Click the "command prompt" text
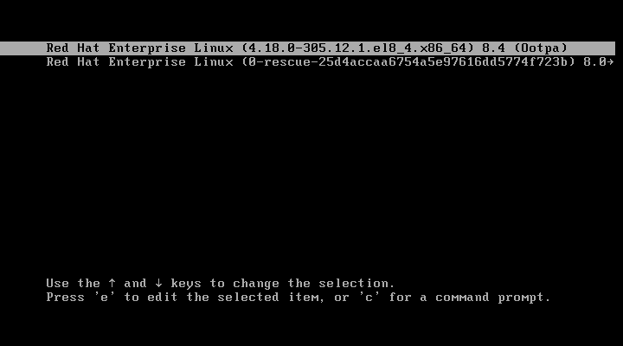 pos(492,298)
